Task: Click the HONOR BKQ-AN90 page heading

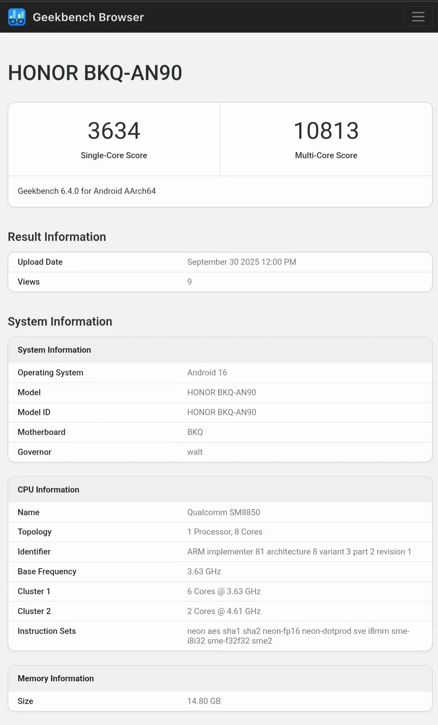Action: pyautogui.click(x=95, y=73)
